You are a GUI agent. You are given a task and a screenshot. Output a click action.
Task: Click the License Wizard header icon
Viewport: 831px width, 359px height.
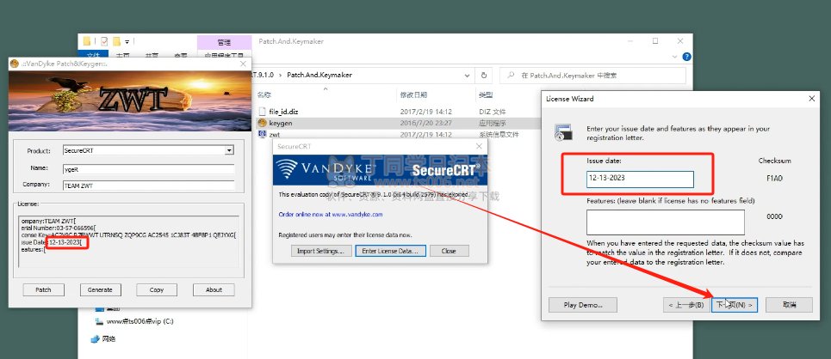pos(562,132)
